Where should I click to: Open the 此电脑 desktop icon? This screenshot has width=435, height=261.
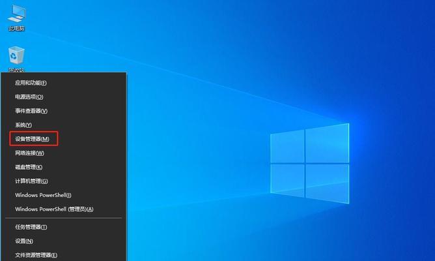(x=16, y=17)
